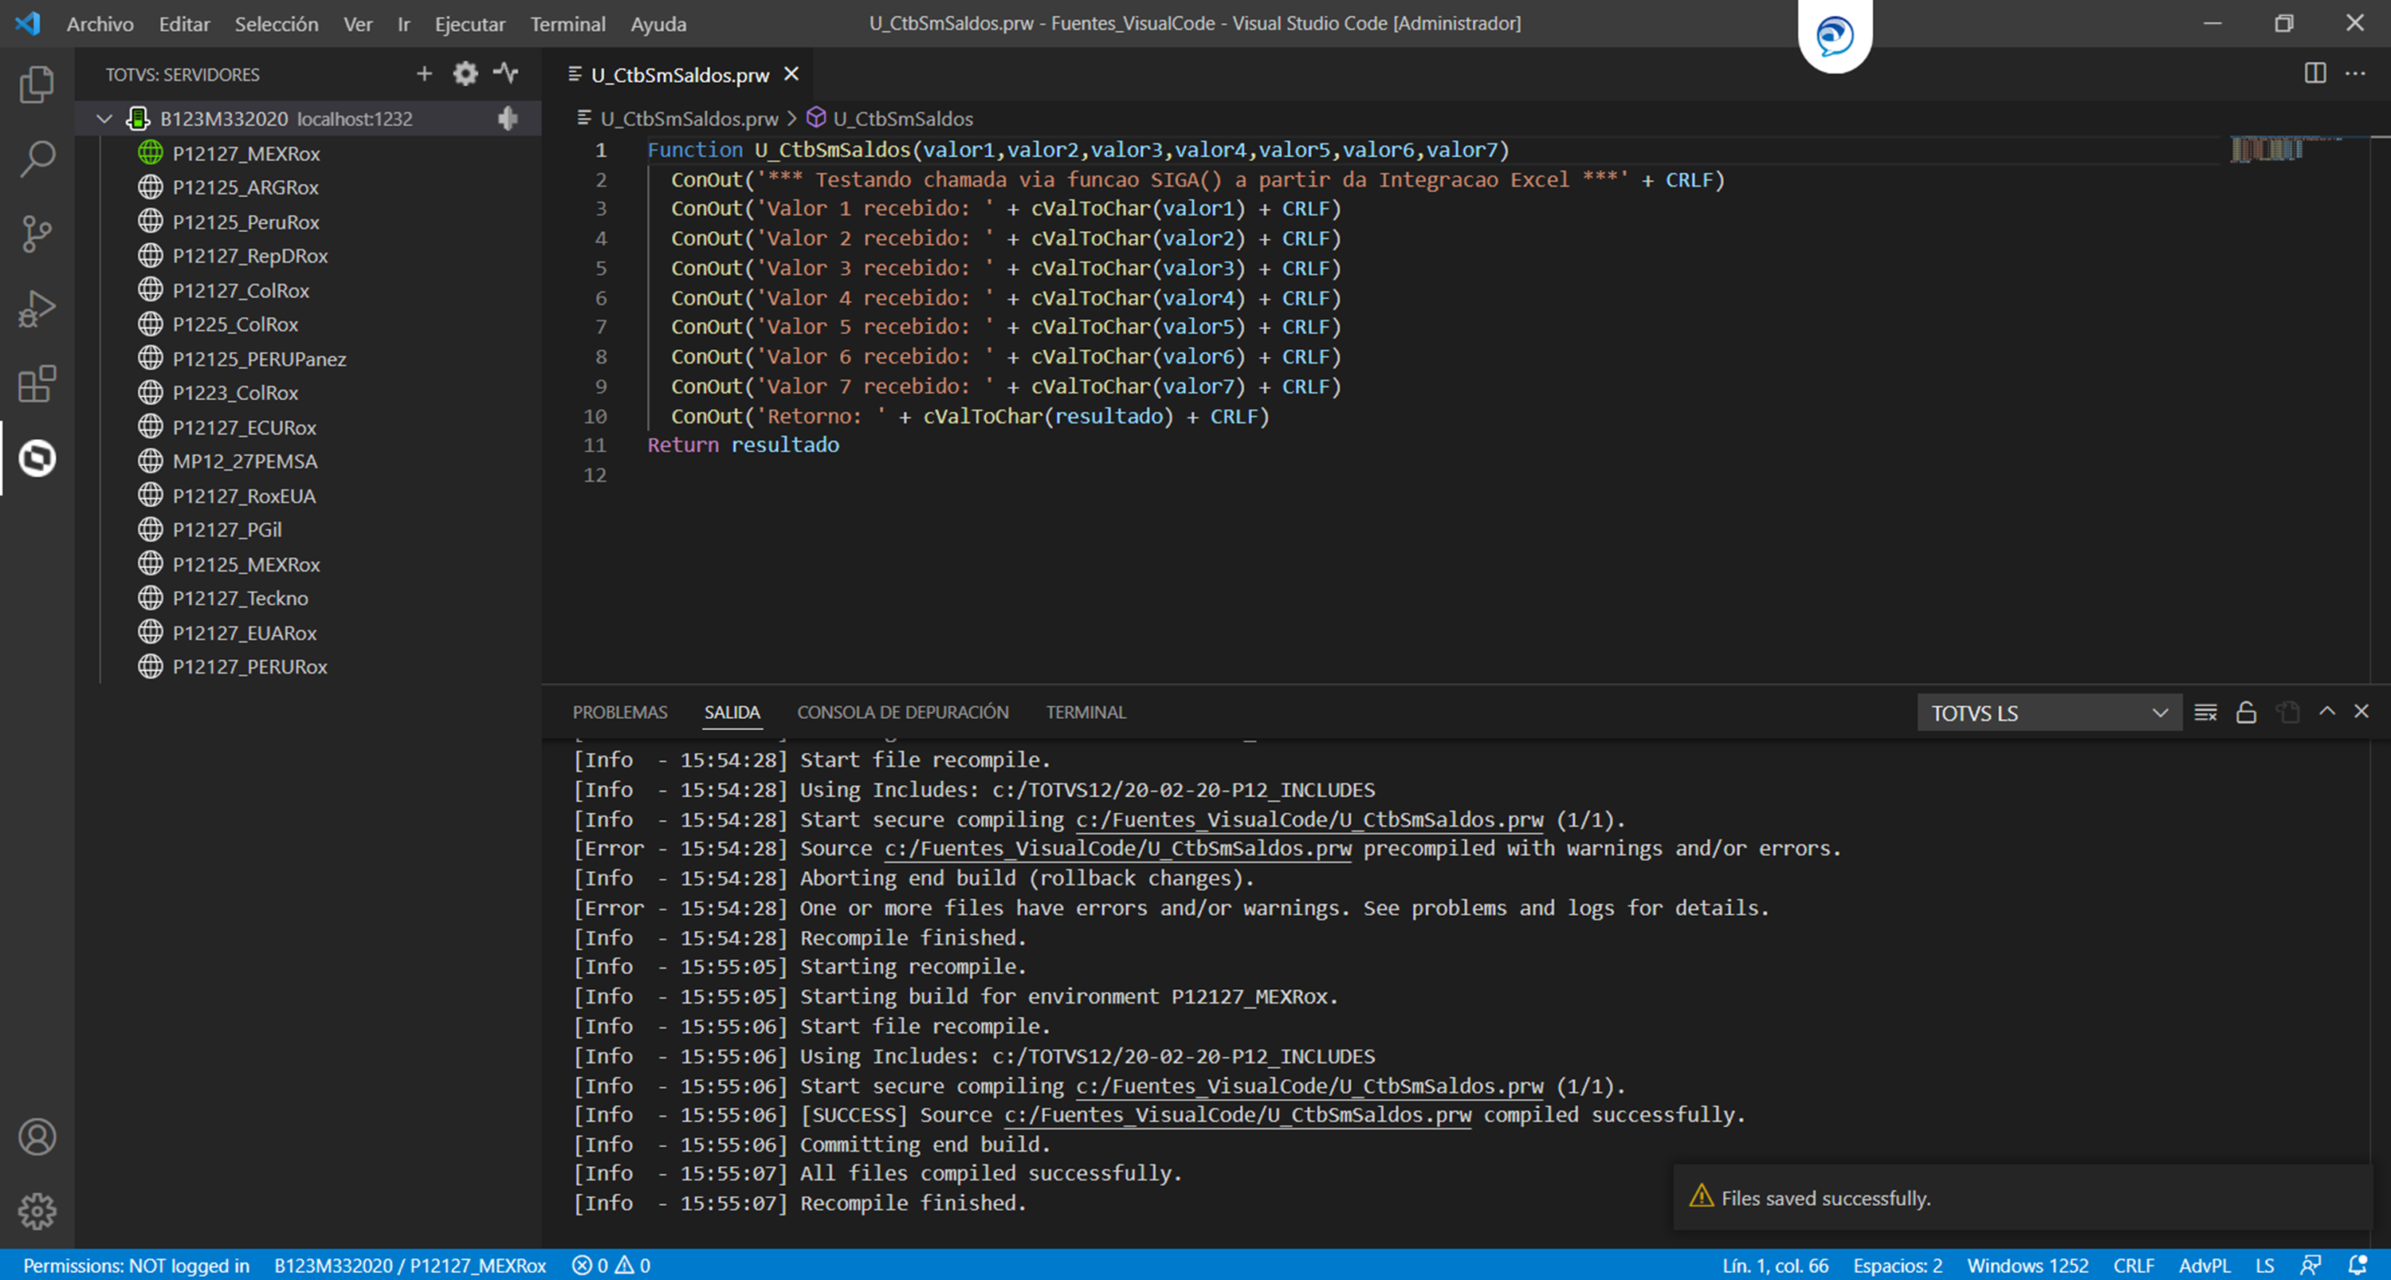This screenshot has height=1280, width=2391.
Task: Click the LS status bar item
Action: pyautogui.click(x=2265, y=1265)
